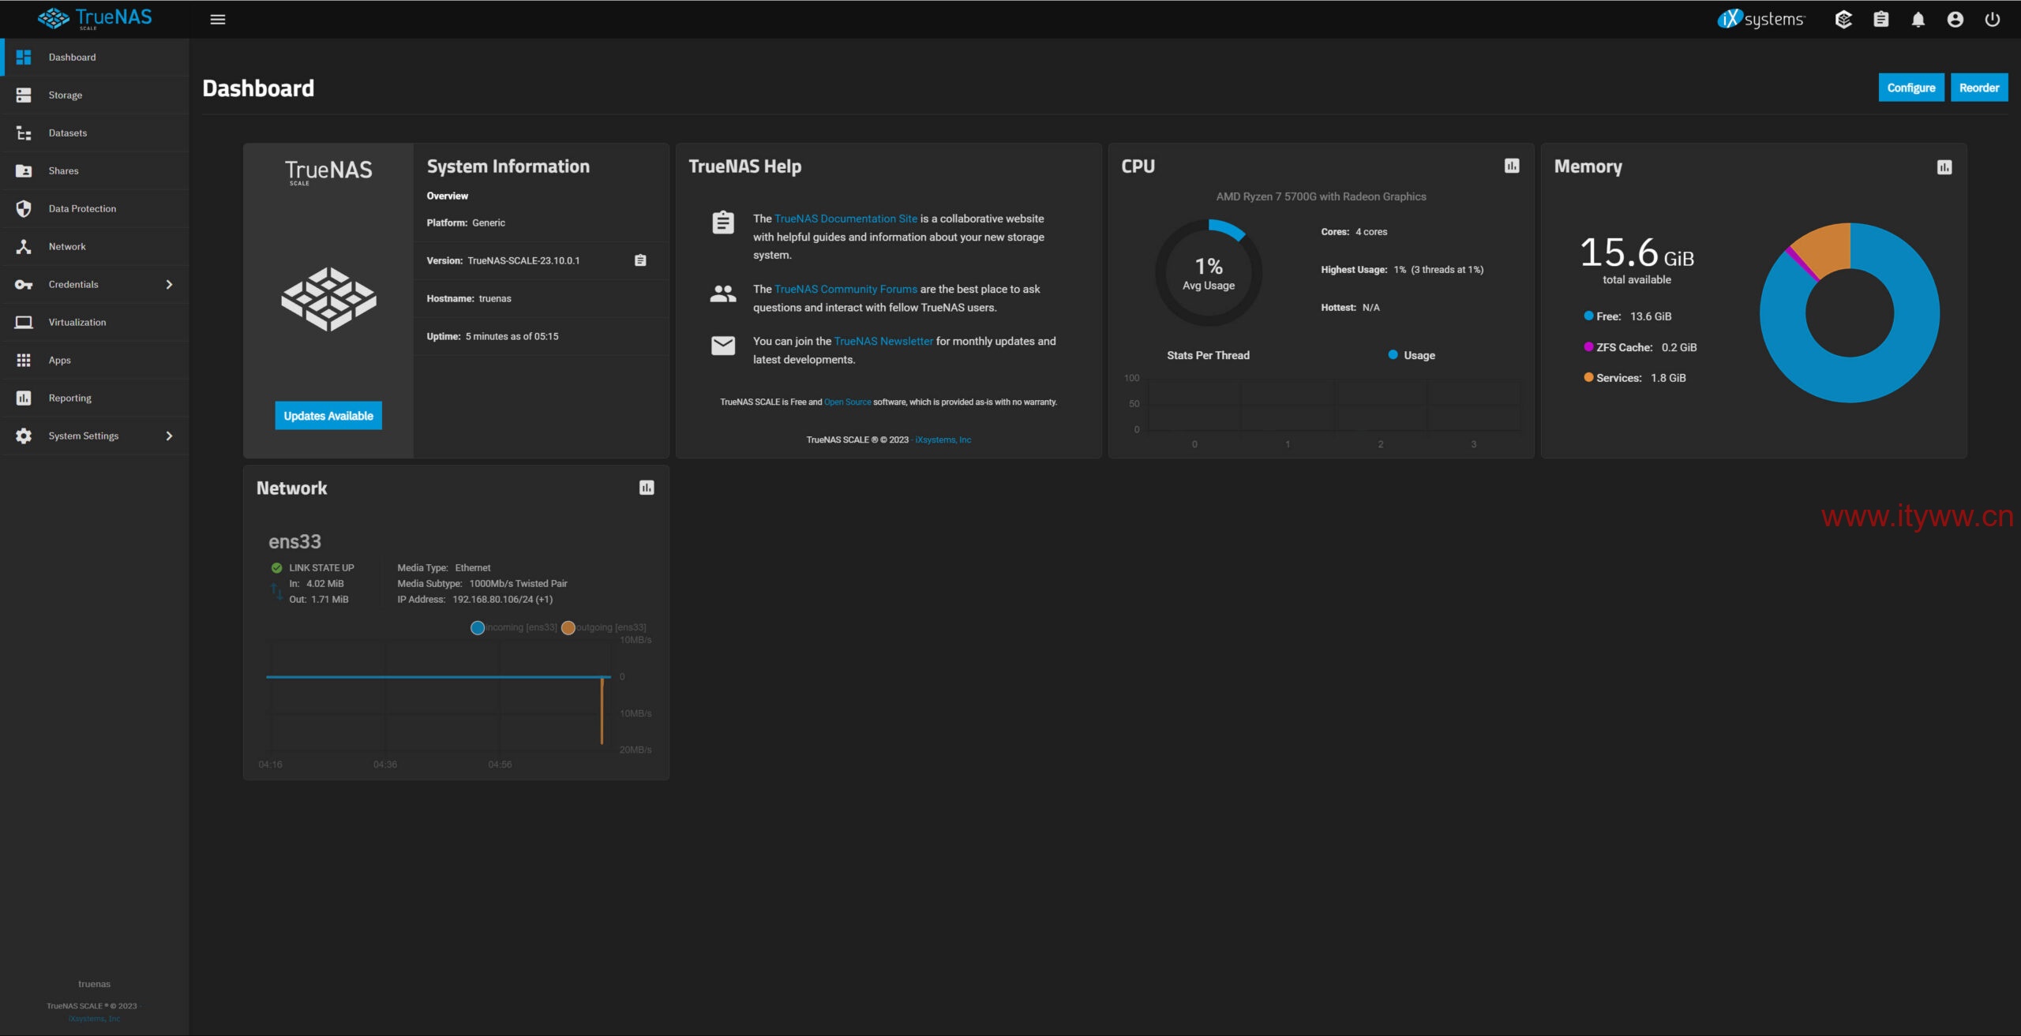Click iXsystems, Inc link in sidebar footer
The width and height of the screenshot is (2021, 1036).
point(94,1019)
